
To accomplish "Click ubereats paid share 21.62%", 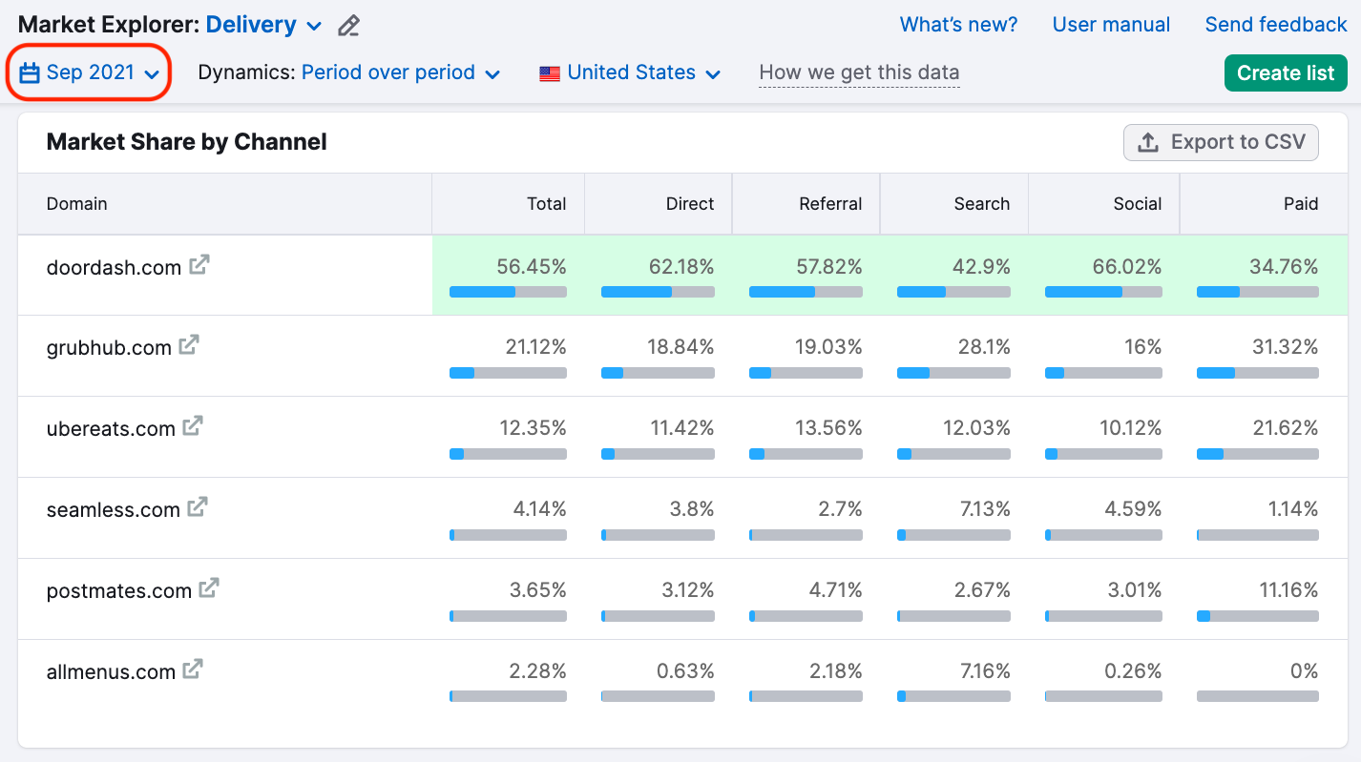I will click(1286, 428).
